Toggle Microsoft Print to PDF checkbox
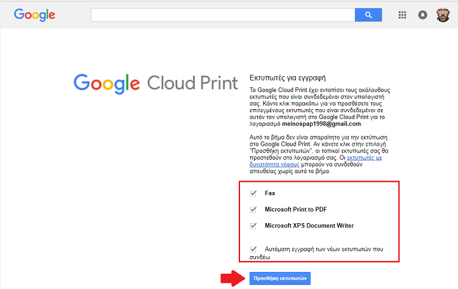The width and height of the screenshot is (458, 289). pyautogui.click(x=253, y=210)
